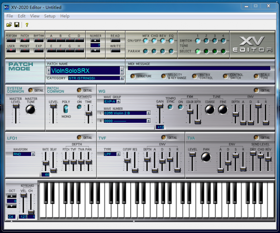The width and height of the screenshot is (280, 233).
Task: Toggle the Portamento ON switch
Action: [79, 107]
